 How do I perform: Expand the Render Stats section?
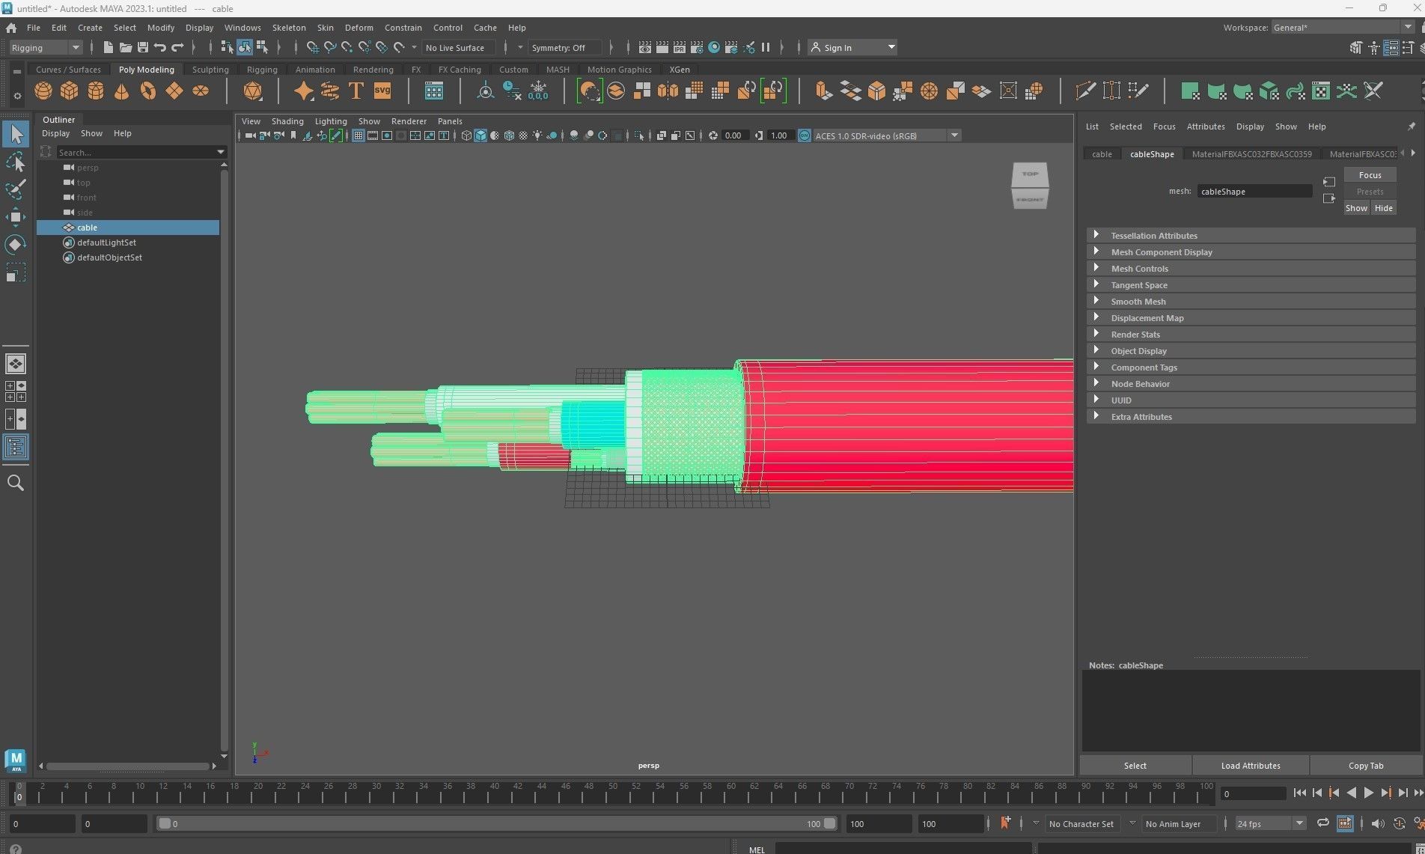(1251, 334)
